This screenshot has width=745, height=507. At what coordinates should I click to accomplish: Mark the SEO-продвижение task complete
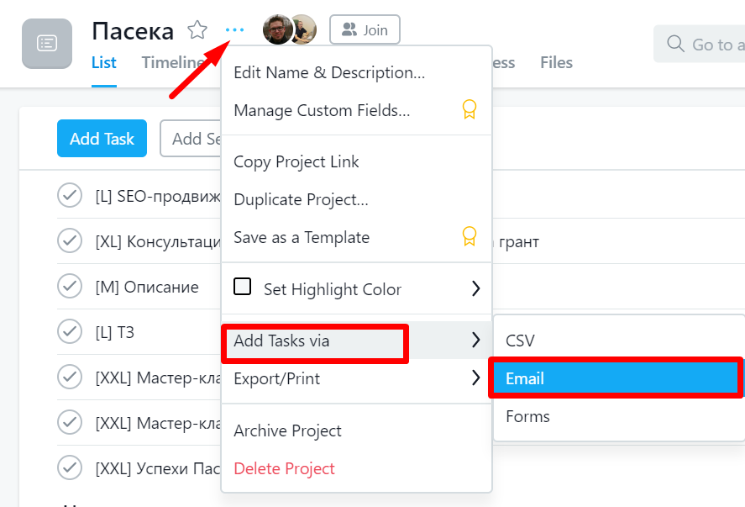(x=69, y=195)
